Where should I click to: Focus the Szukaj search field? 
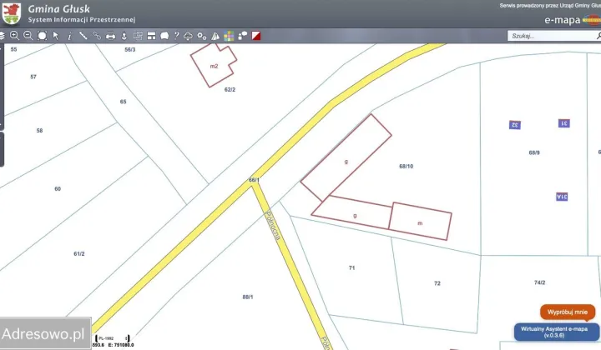554,36
